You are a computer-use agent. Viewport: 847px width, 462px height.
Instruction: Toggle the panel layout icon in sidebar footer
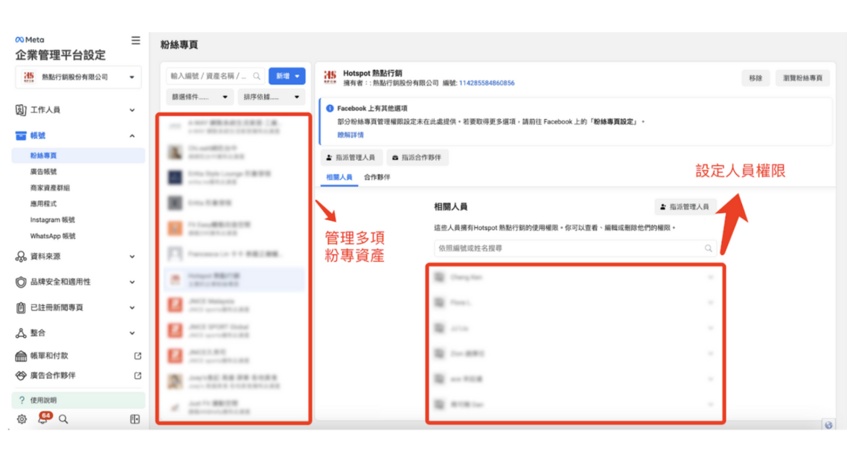pyautogui.click(x=135, y=419)
